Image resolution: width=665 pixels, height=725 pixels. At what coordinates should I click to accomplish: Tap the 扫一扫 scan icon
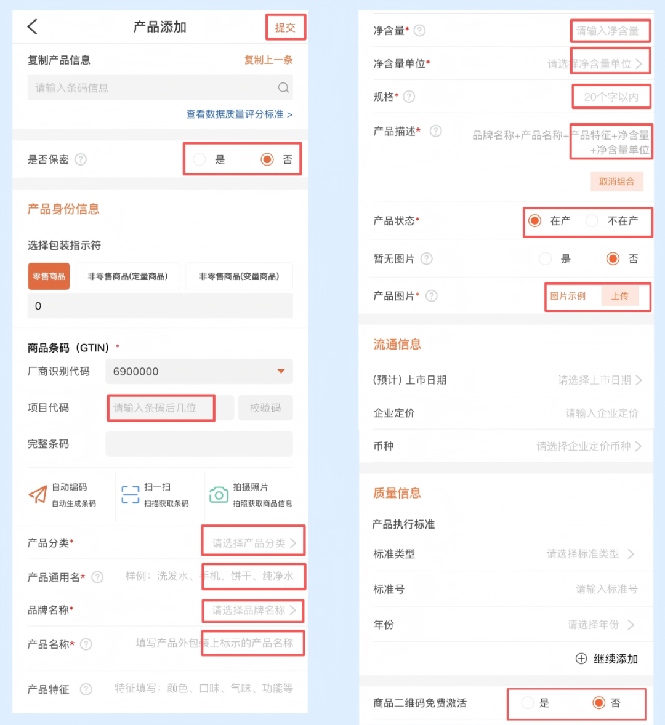tap(130, 495)
